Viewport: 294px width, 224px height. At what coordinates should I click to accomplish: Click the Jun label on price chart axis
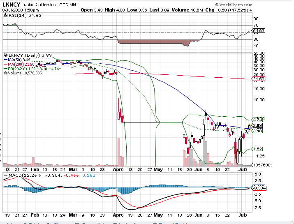coord(198,169)
